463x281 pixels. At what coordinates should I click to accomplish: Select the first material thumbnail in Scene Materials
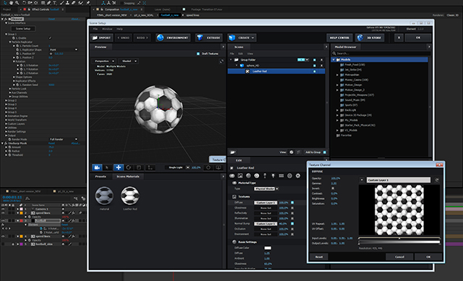click(x=104, y=196)
